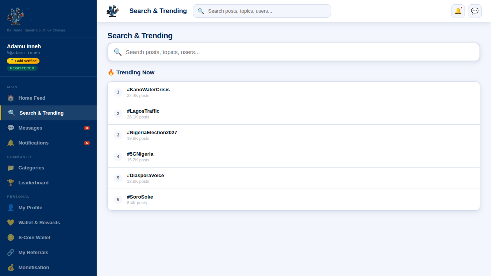Click the Messages speech bubble icon in sidebar

(11, 128)
